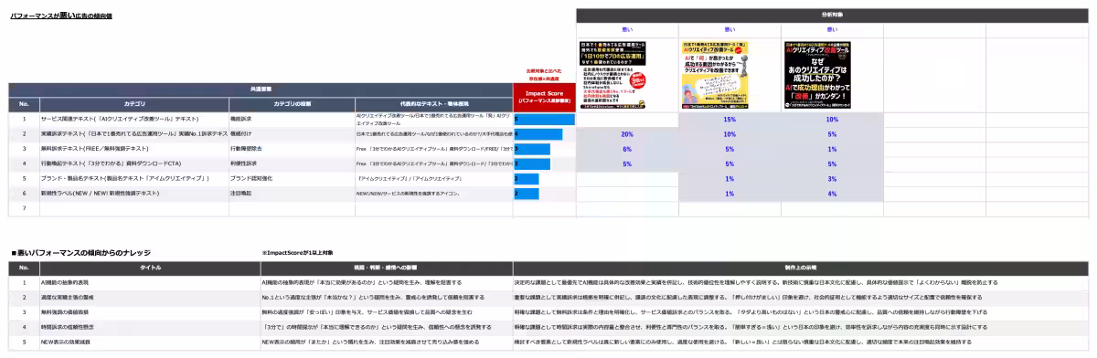Click the 制作上の示唆 column header

[800, 268]
